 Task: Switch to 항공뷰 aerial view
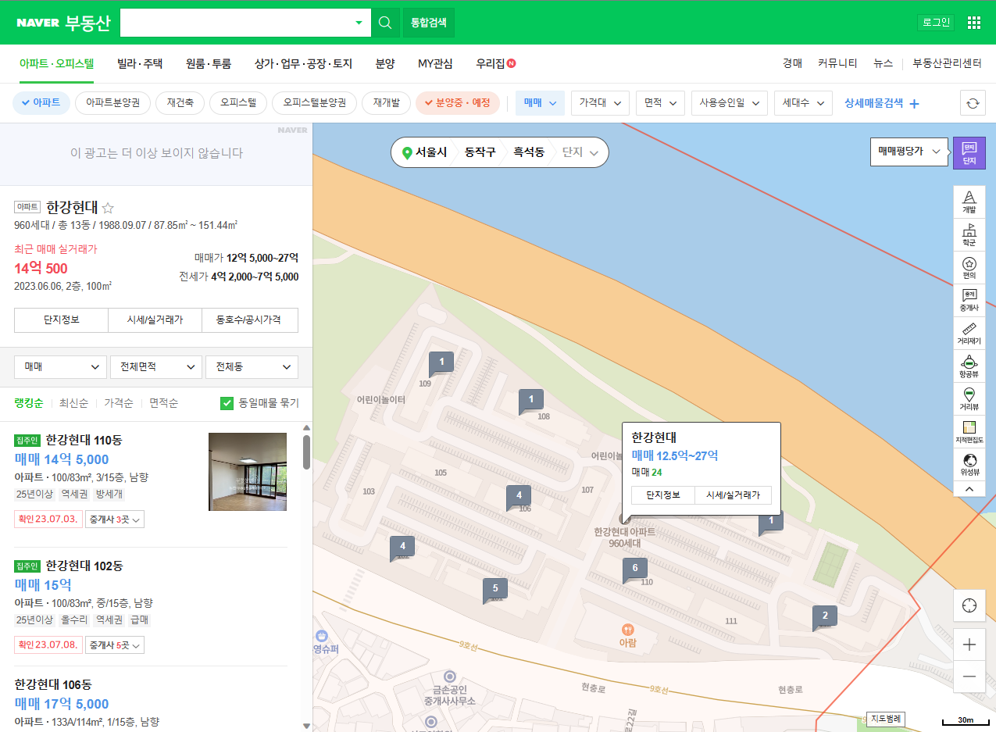tap(969, 366)
